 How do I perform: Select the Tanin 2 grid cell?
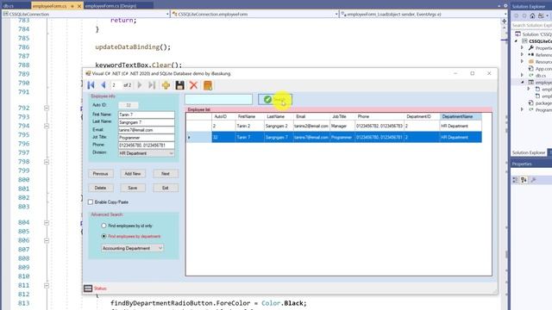tap(249, 126)
